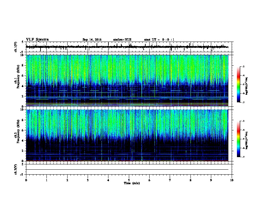This screenshot has width=261, height=202.
Task: Click the flat ch.3 voltage trace line
Action: click(x=127, y=170)
